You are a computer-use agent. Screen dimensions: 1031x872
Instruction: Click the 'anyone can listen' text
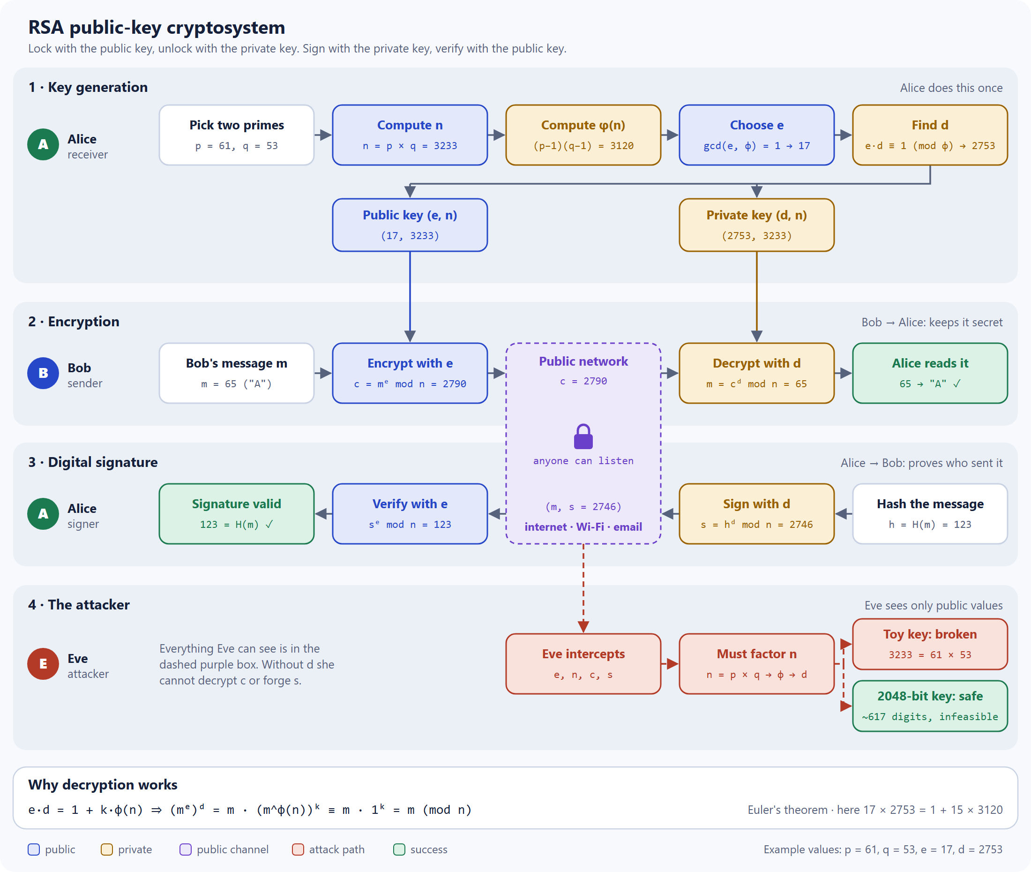[583, 461]
